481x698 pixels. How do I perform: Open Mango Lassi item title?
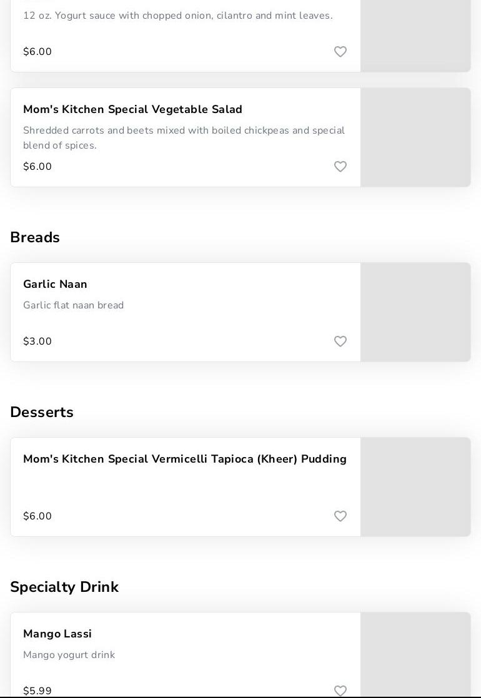pos(57,634)
